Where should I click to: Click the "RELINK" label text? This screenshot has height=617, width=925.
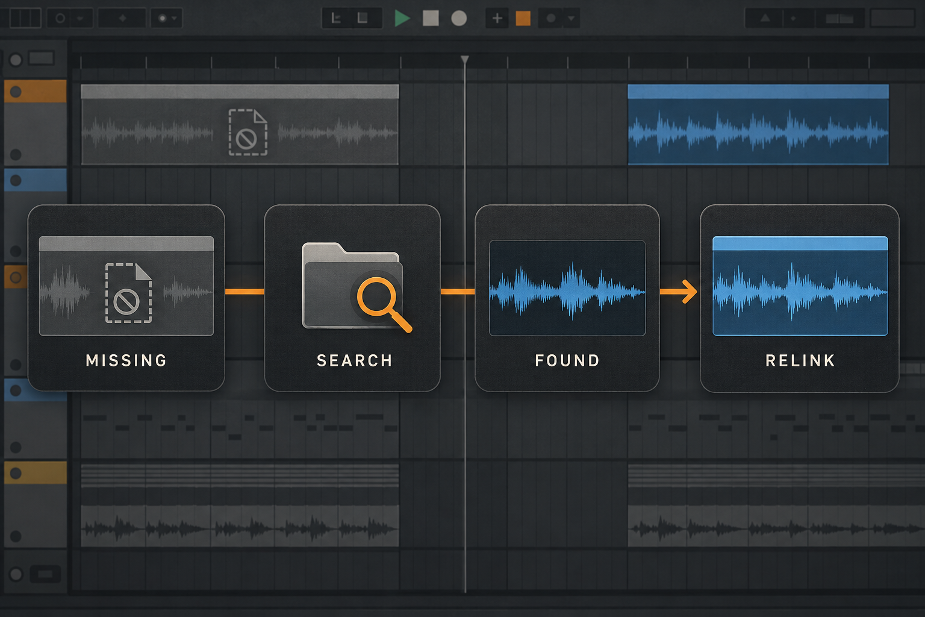coord(800,360)
